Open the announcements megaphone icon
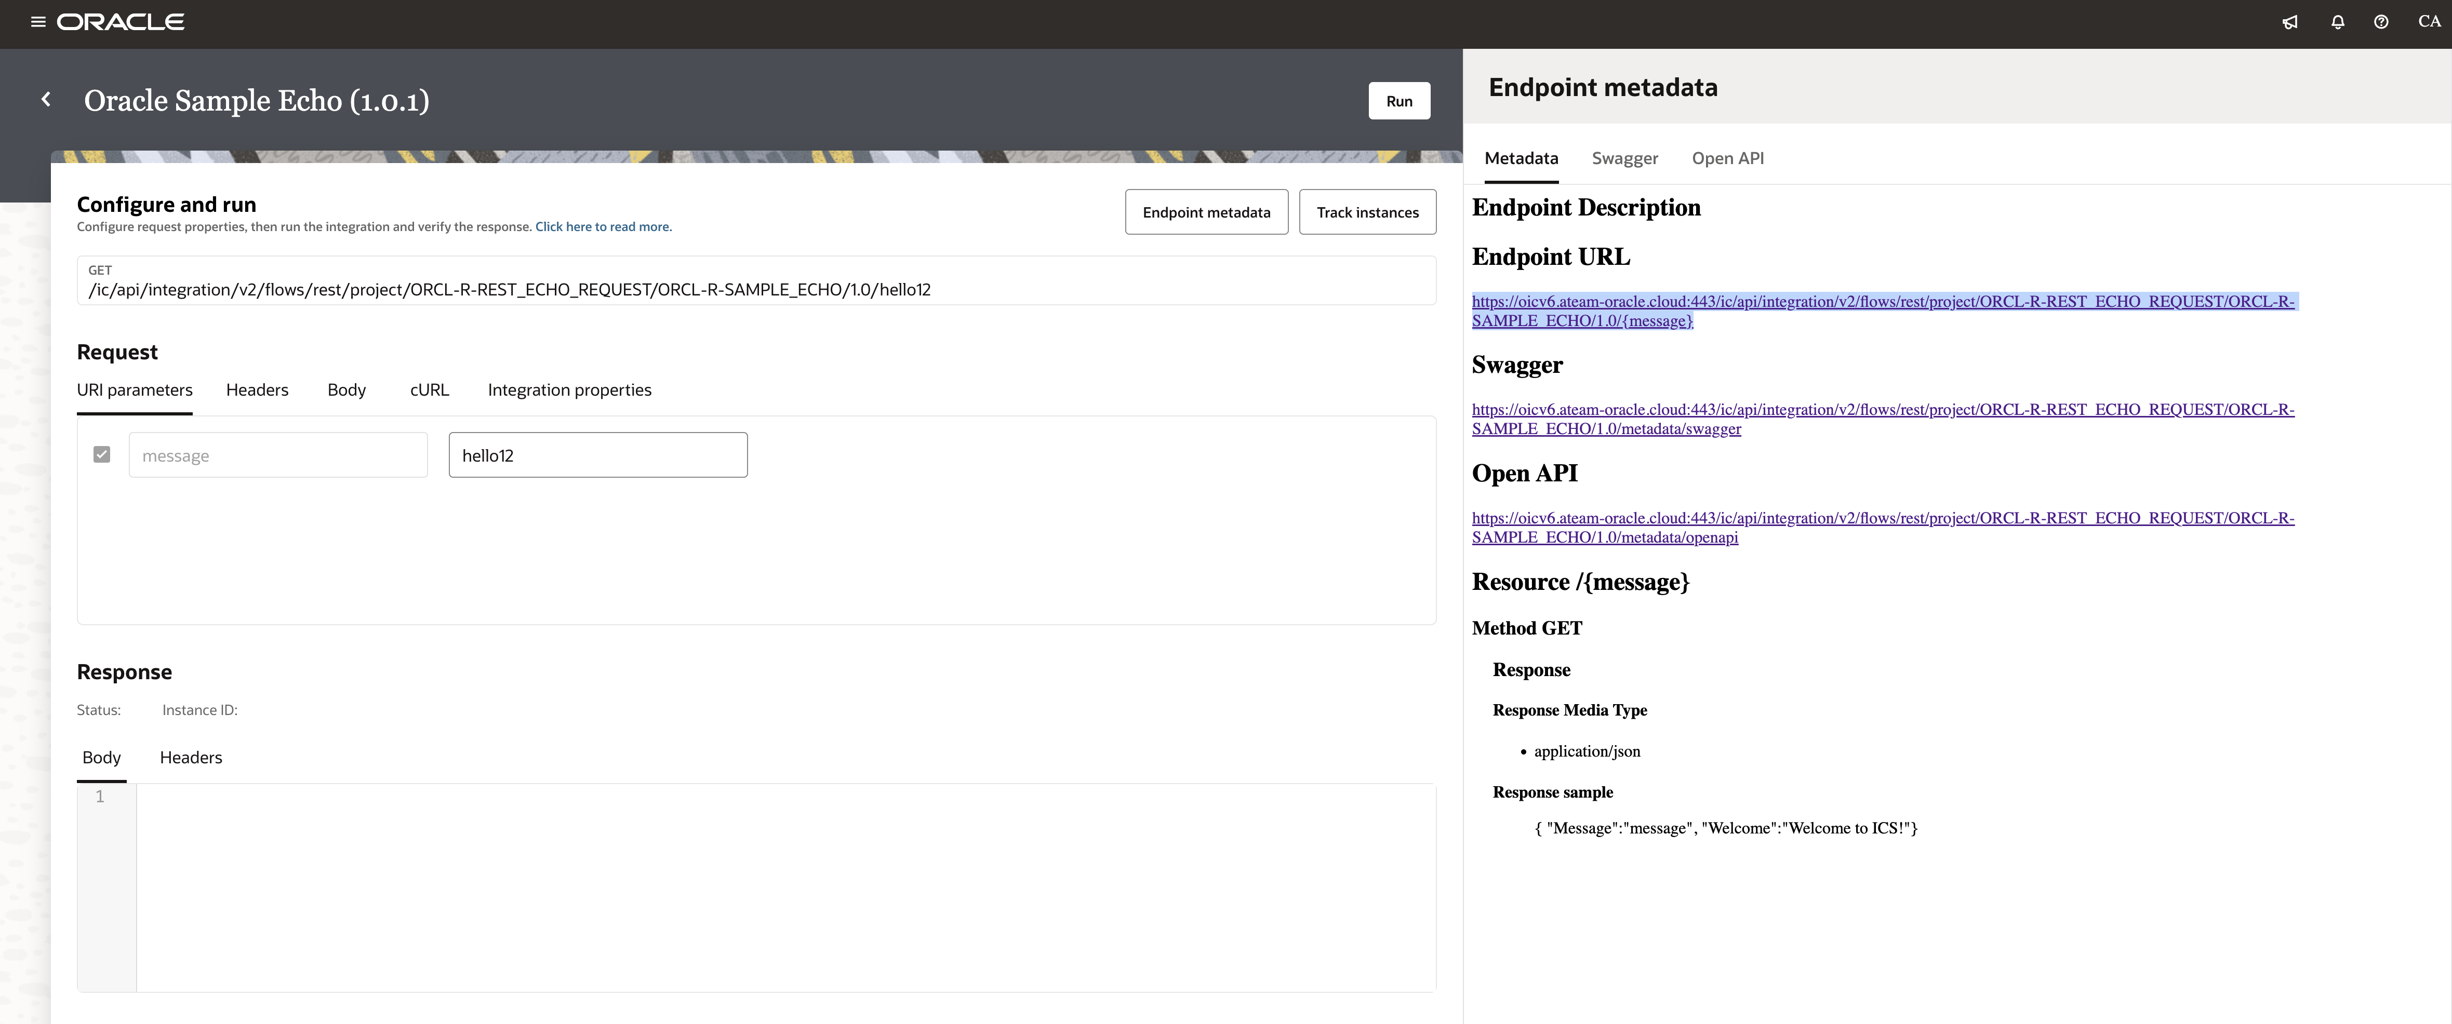This screenshot has width=2452, height=1024. click(2290, 22)
